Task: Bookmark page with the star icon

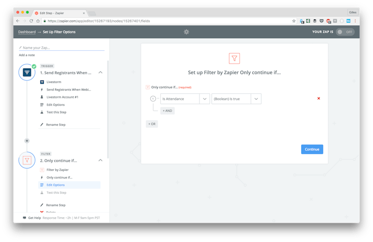Action: 294,21
